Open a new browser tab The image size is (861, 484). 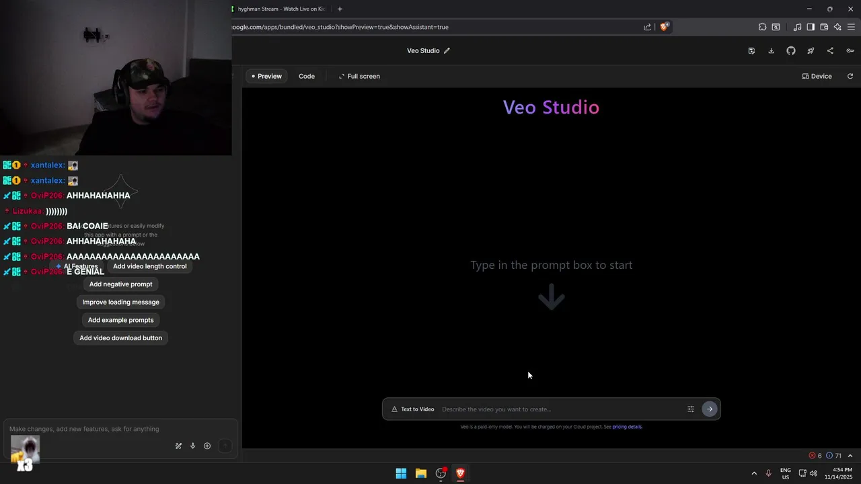(340, 9)
